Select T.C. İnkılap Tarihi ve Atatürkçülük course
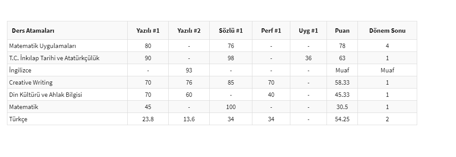Image resolution: width=456 pixels, height=157 pixels. click(54, 58)
